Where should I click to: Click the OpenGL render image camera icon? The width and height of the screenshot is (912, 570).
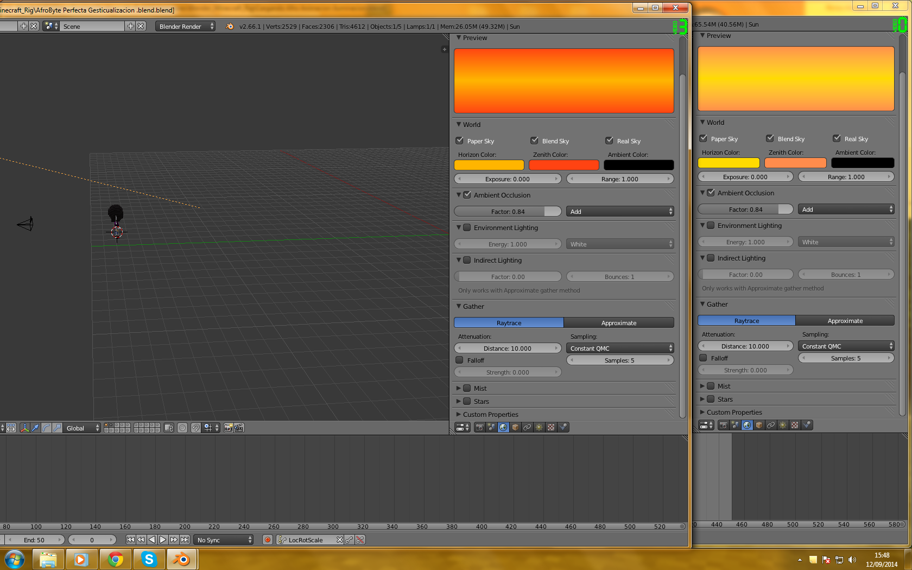(x=229, y=428)
